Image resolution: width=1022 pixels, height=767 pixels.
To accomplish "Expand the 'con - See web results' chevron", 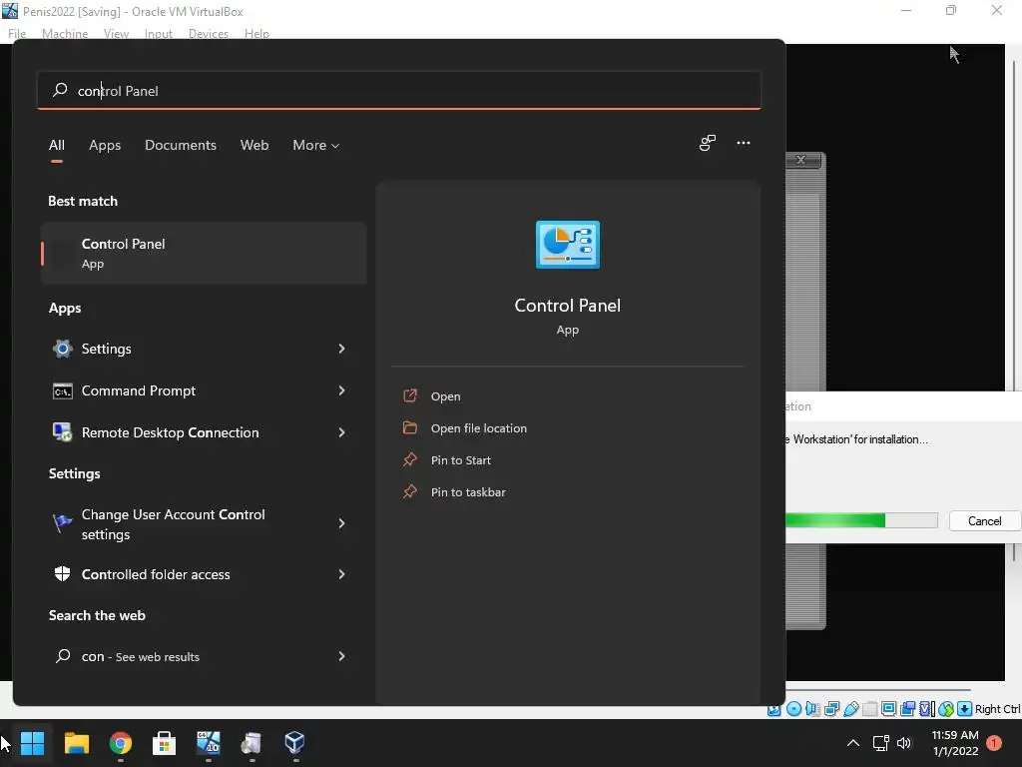I will click(x=341, y=656).
